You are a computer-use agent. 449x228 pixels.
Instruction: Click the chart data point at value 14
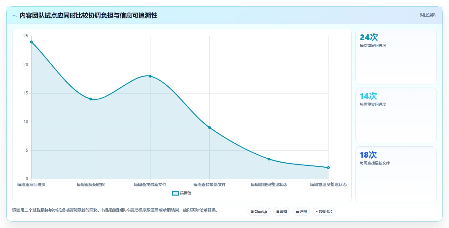pyautogui.click(x=91, y=99)
